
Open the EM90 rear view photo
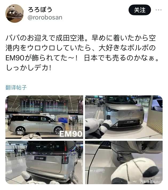(x=44, y=162)
